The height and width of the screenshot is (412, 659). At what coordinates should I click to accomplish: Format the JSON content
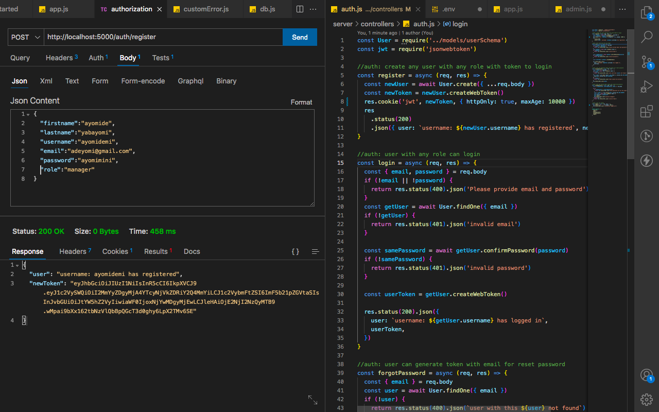tap(301, 102)
